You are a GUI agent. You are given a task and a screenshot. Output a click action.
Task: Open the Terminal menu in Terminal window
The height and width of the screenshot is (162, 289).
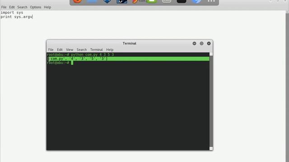(x=96, y=49)
